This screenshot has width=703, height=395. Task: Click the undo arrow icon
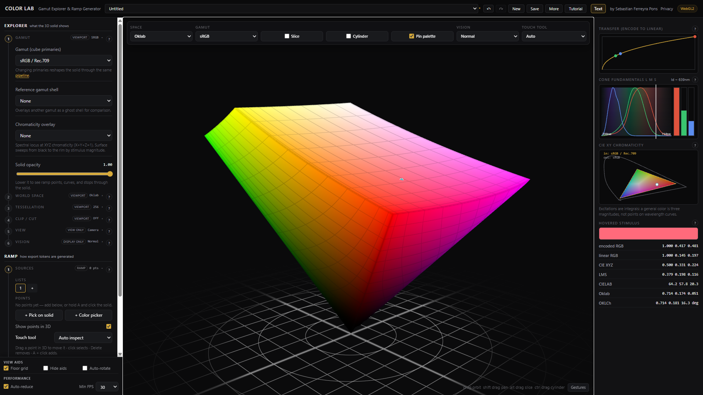[488, 9]
